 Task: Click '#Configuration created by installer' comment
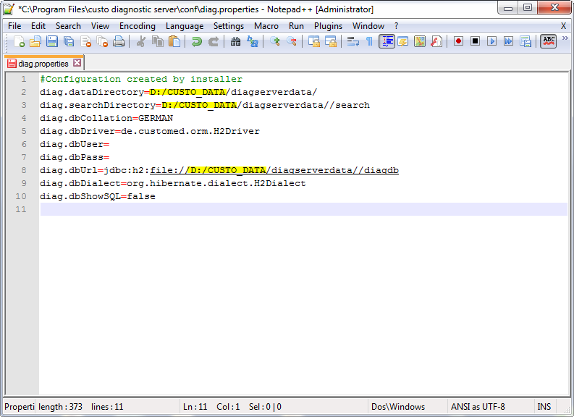(141, 79)
